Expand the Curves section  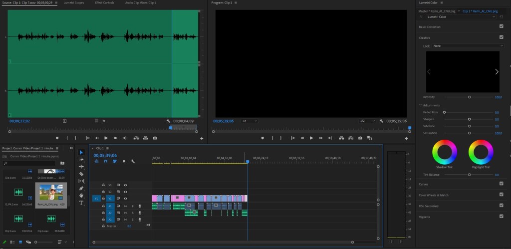(424, 184)
